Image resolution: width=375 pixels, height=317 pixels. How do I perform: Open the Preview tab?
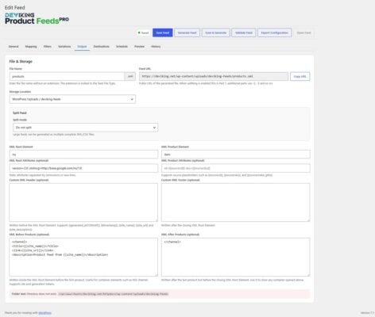[139, 47]
